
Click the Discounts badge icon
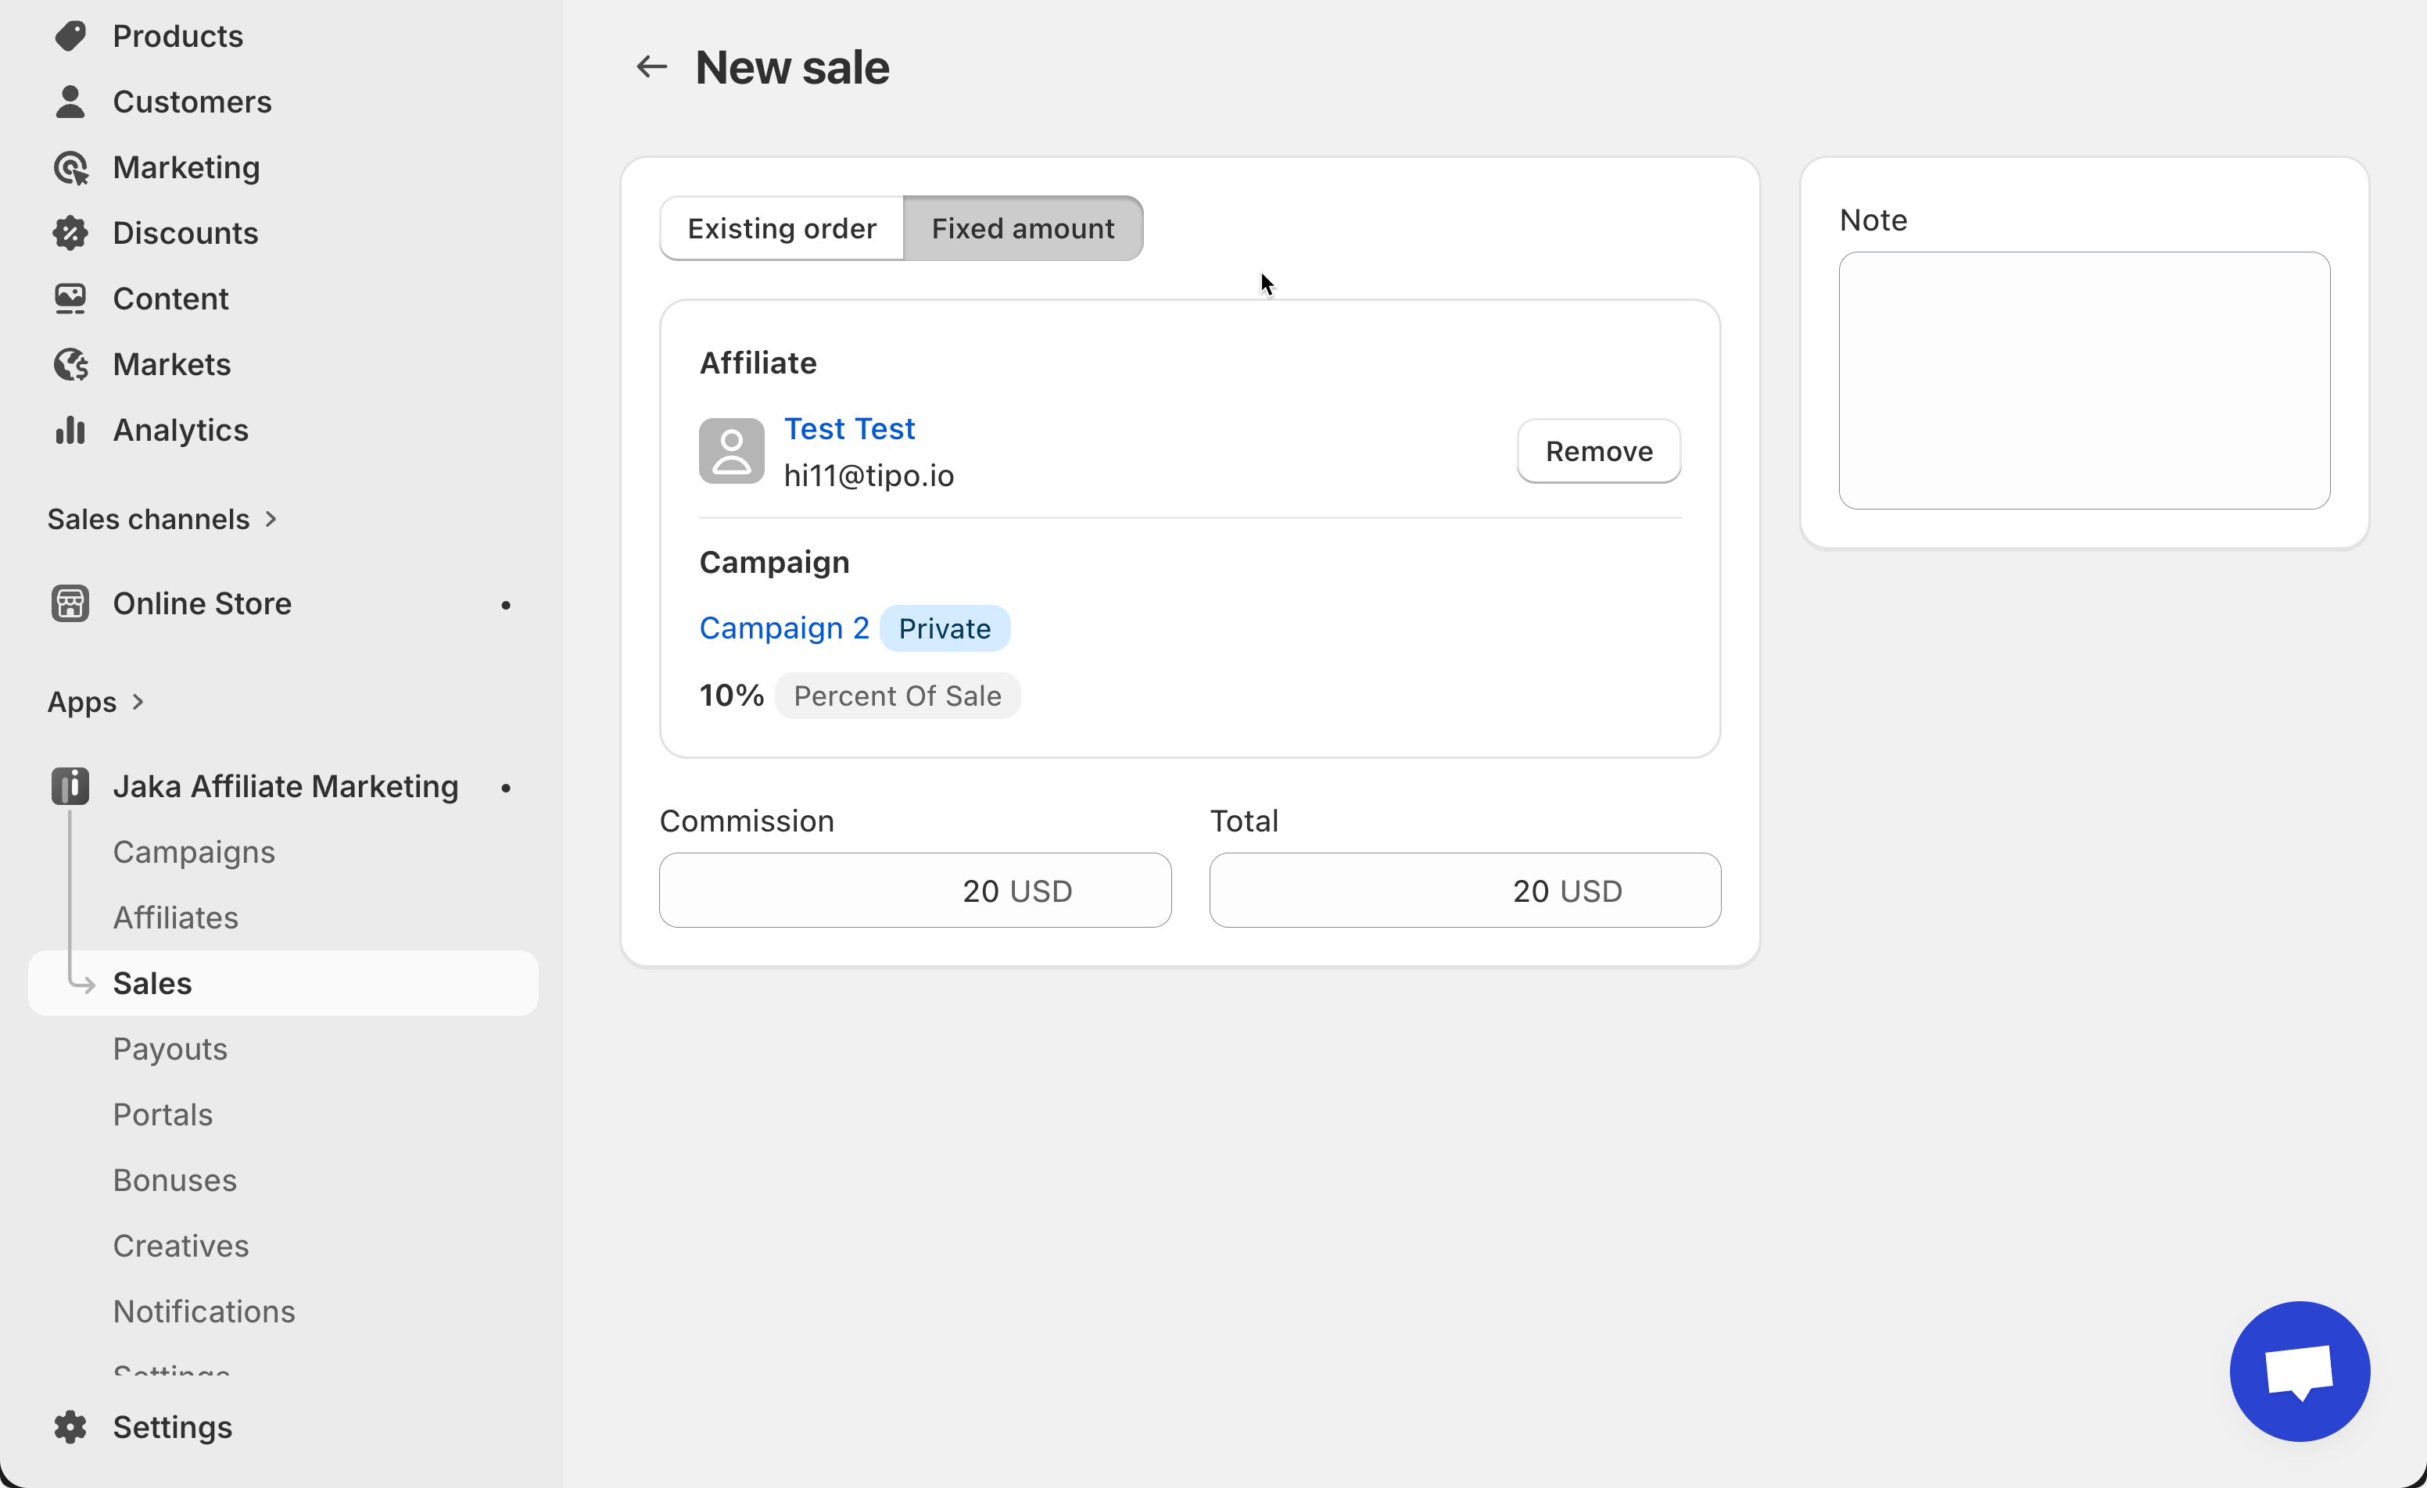(x=70, y=234)
